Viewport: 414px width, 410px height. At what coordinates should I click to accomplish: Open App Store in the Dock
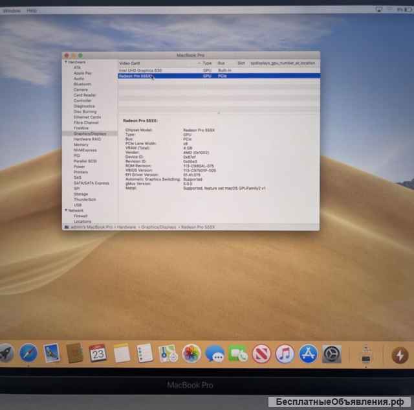point(308,354)
